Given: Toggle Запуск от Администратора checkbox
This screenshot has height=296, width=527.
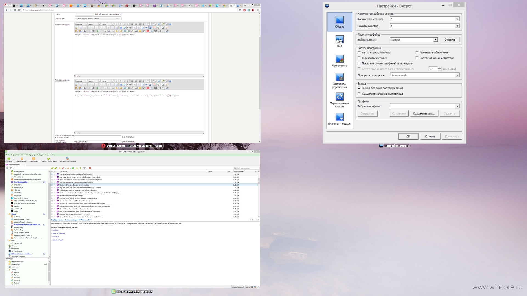Looking at the screenshot, I should click(417, 58).
